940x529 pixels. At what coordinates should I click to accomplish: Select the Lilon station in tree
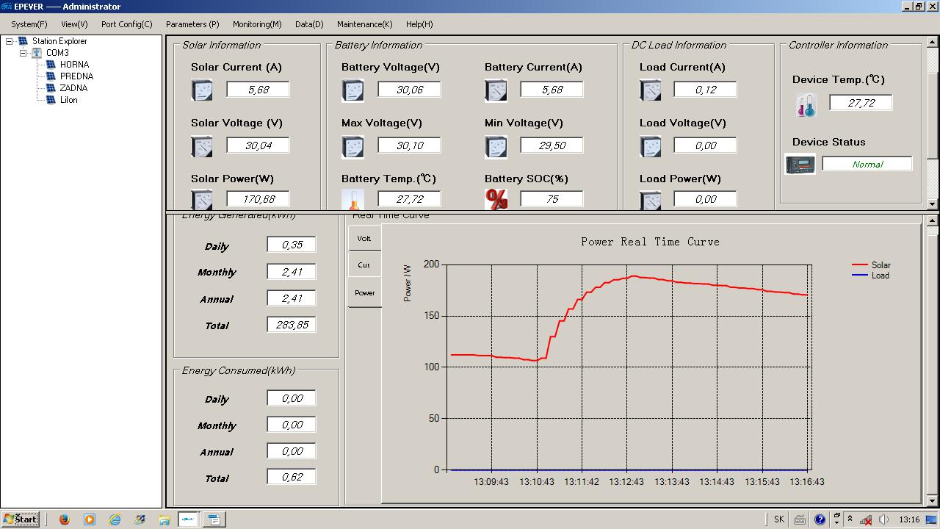coord(68,100)
